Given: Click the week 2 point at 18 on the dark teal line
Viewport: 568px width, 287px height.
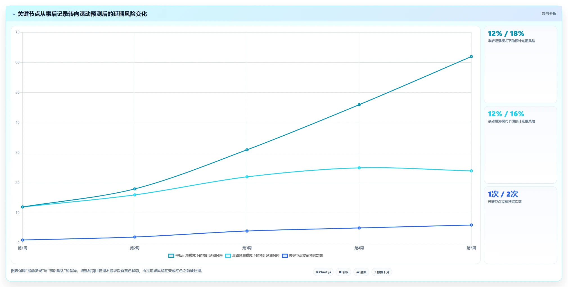Looking at the screenshot, I should click(135, 189).
